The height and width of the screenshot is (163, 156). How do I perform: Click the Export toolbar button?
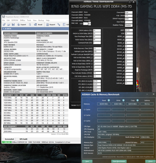22,24
